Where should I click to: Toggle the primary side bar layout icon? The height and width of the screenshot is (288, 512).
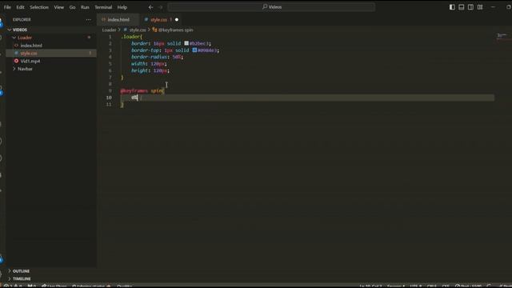pyautogui.click(x=452, y=7)
